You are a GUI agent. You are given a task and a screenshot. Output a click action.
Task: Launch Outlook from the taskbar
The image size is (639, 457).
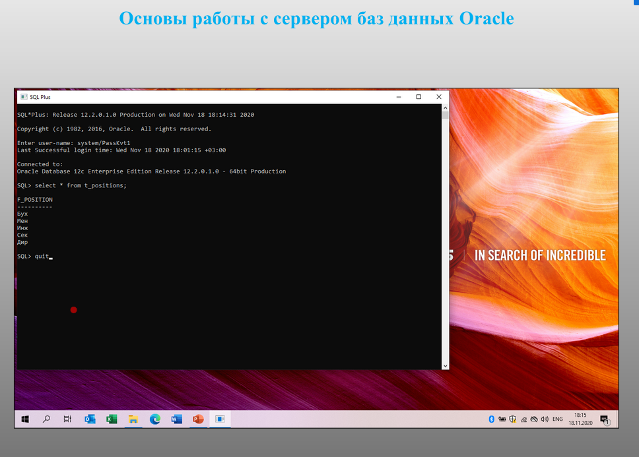pos(90,419)
